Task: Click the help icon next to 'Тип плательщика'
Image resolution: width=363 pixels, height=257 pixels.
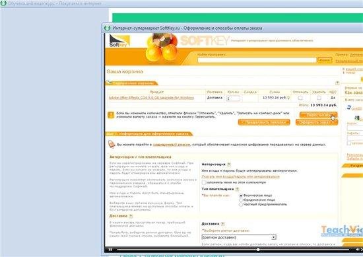Action: click(237, 189)
